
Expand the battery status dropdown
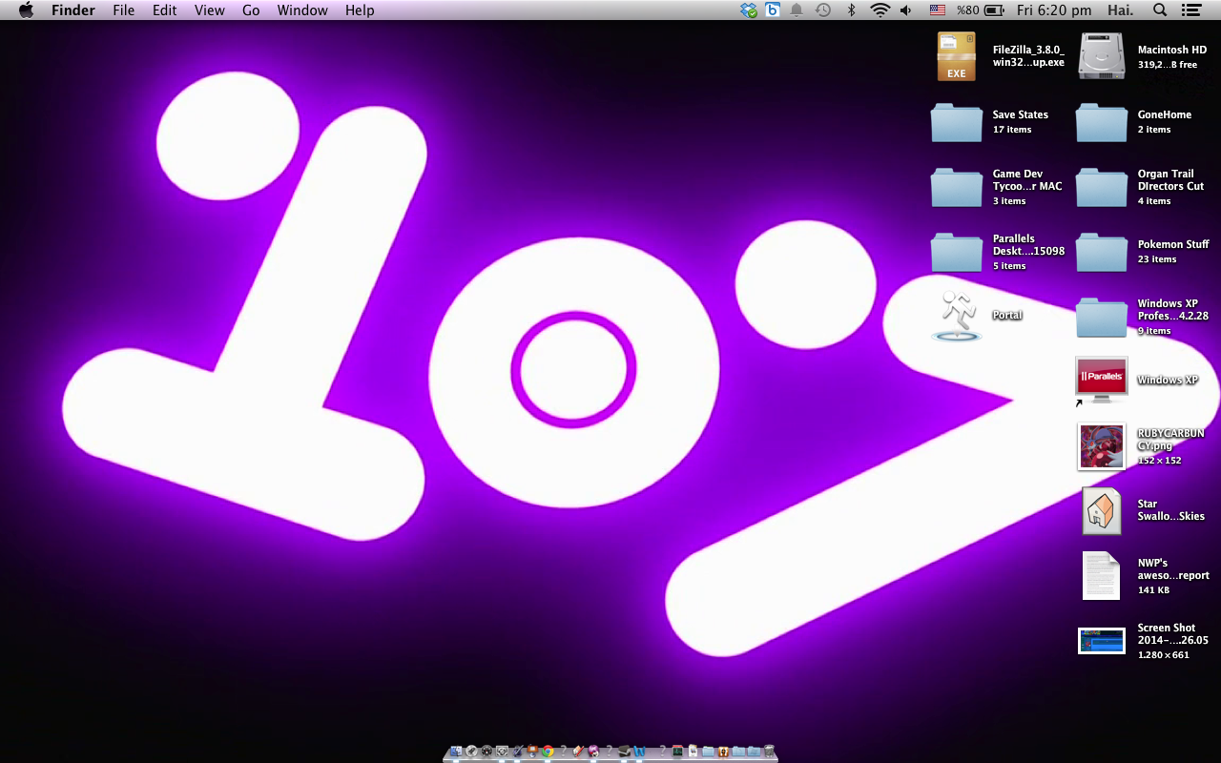994,10
